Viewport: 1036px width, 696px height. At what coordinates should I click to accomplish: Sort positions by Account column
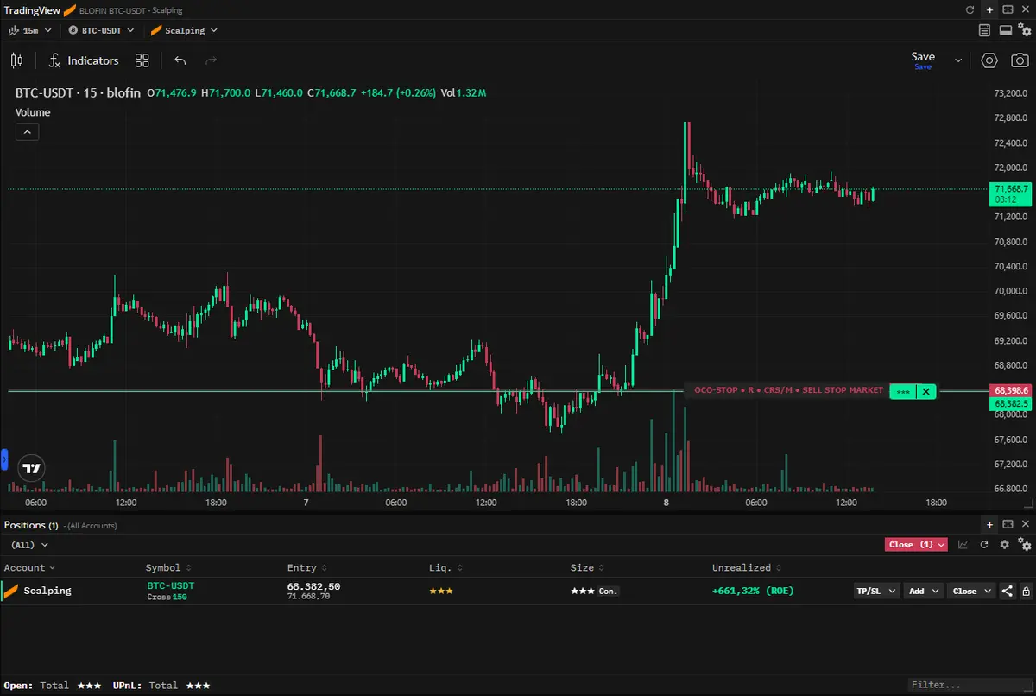pos(29,568)
